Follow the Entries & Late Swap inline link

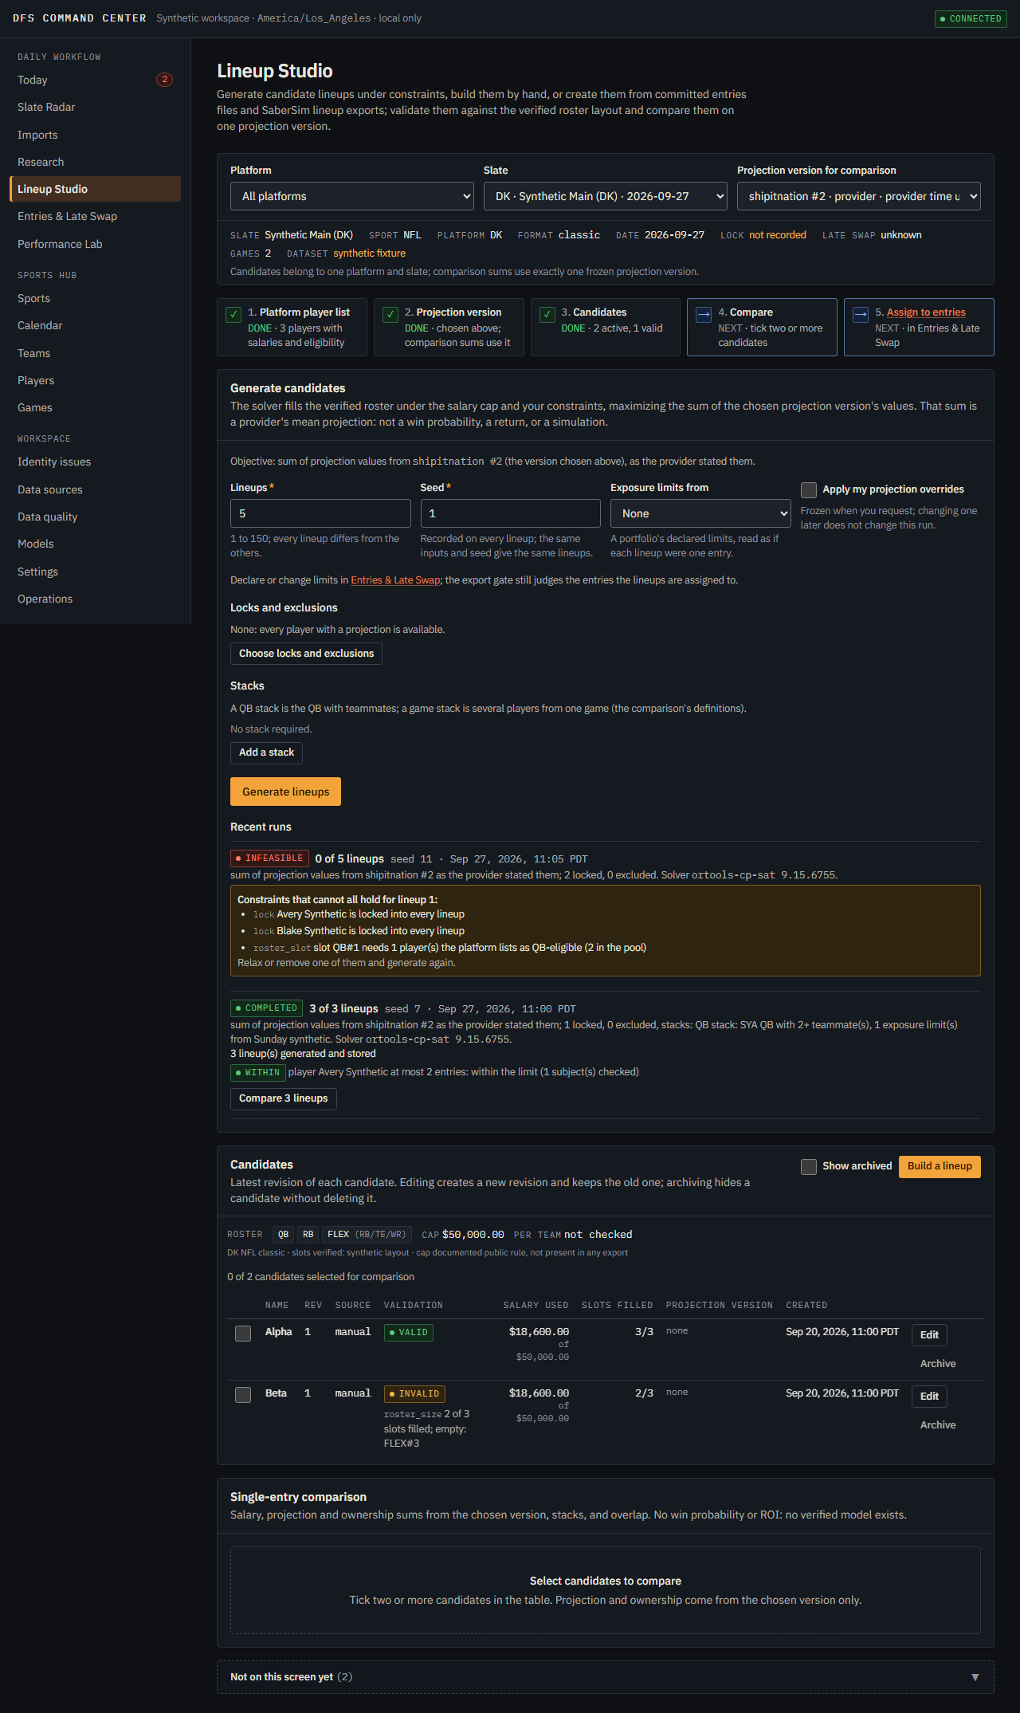coord(395,580)
